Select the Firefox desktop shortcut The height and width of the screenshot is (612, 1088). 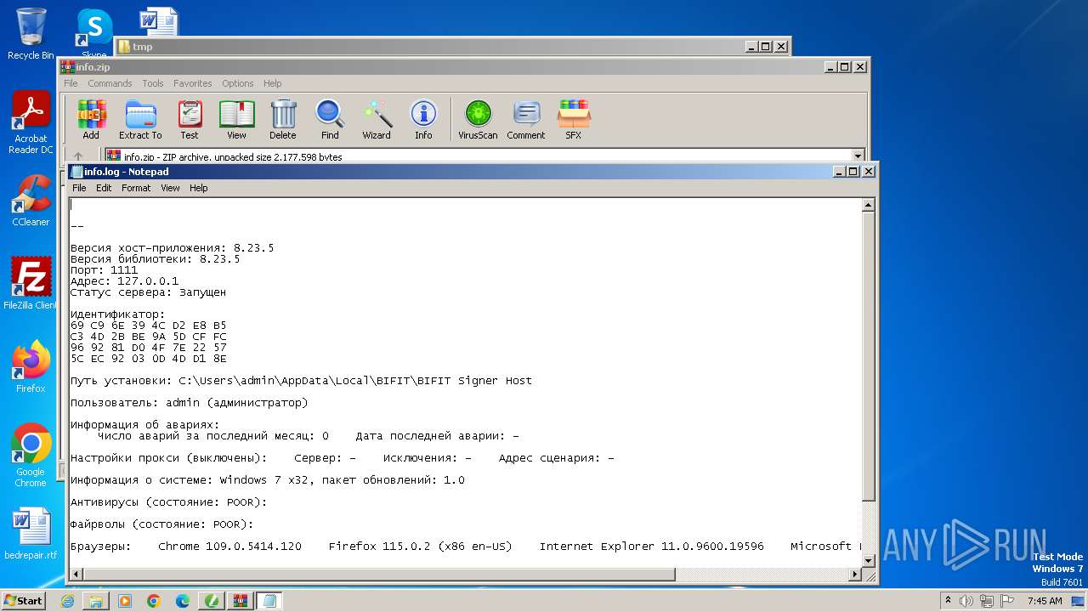pyautogui.click(x=31, y=367)
